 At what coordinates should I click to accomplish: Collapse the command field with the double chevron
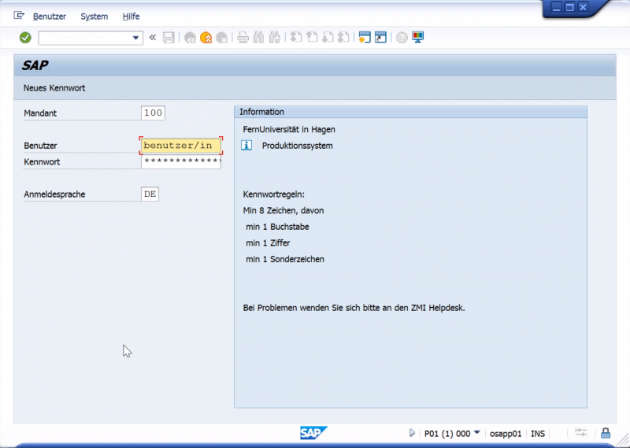tap(152, 37)
